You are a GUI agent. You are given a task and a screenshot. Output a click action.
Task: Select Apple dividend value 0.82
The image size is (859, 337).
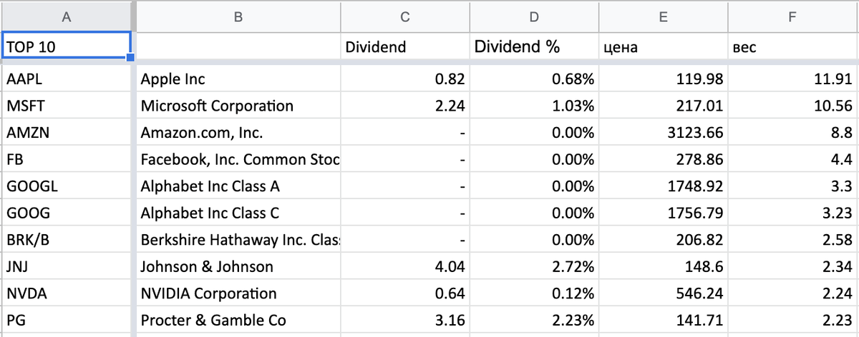[x=405, y=79]
